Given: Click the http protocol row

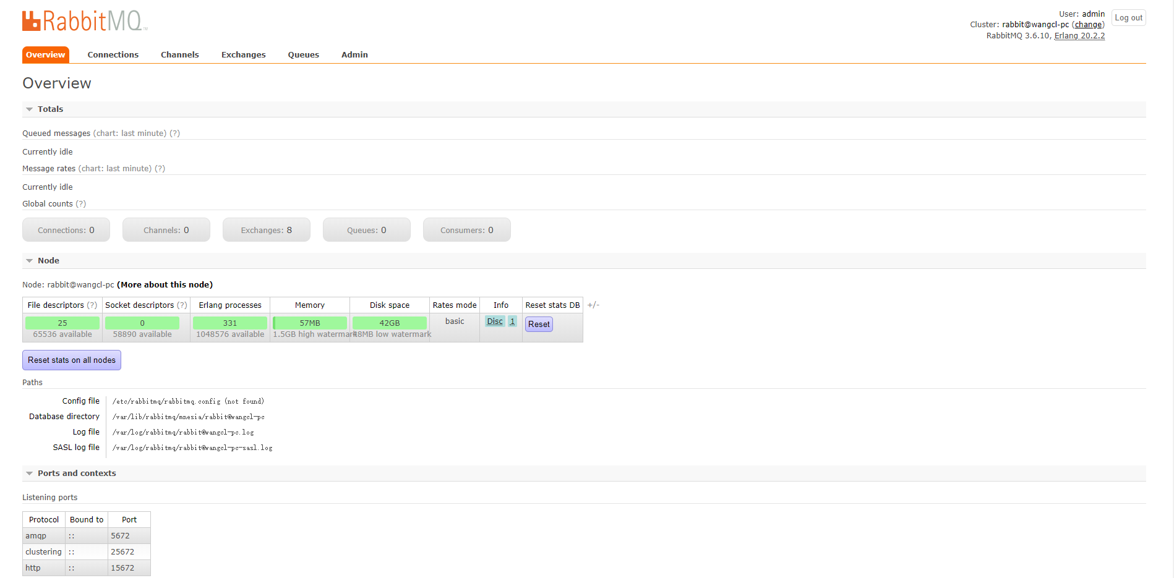Looking at the screenshot, I should [x=87, y=568].
